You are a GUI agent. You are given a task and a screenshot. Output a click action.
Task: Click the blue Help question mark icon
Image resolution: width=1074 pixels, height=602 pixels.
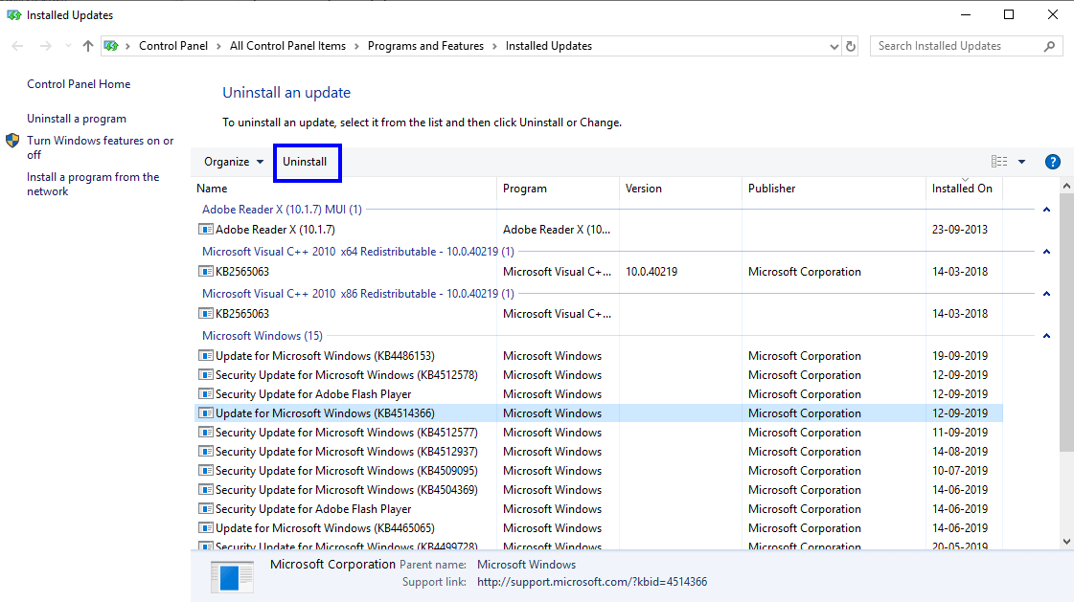pos(1052,161)
